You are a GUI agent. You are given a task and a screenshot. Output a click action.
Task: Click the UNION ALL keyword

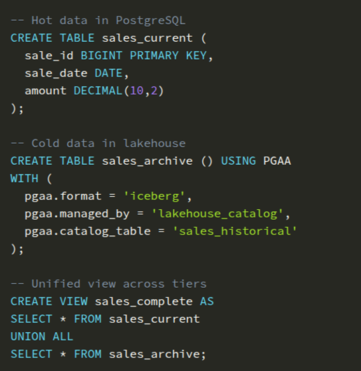tap(42, 336)
